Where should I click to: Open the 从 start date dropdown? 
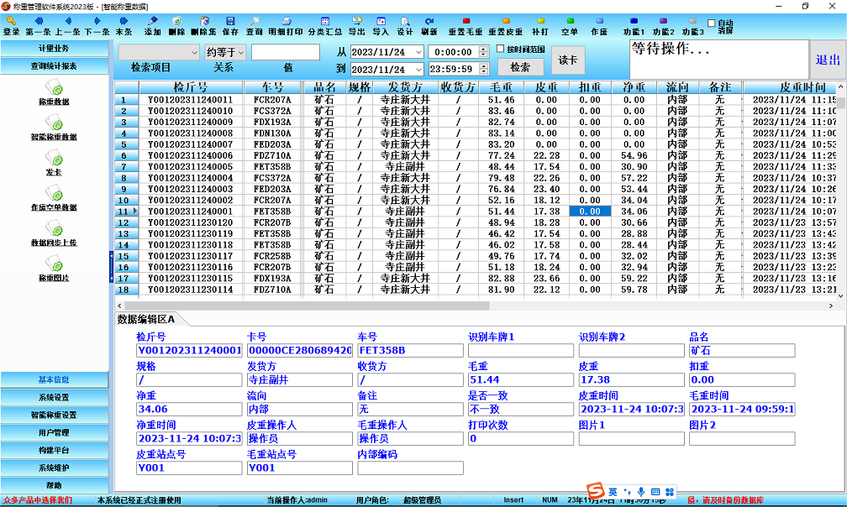pyautogui.click(x=418, y=52)
